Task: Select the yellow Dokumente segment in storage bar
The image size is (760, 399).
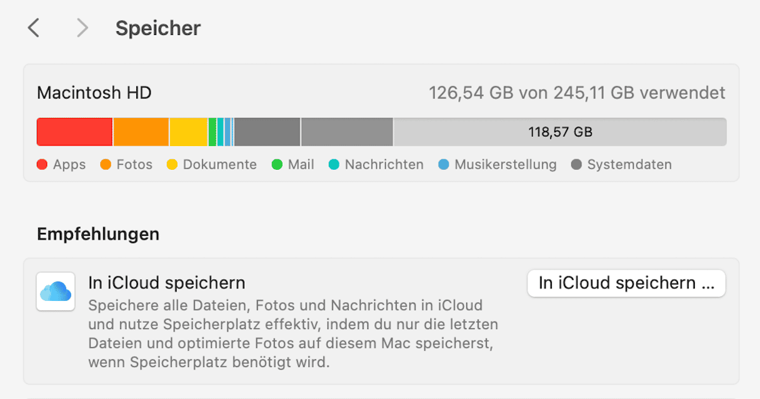Action: (188, 132)
